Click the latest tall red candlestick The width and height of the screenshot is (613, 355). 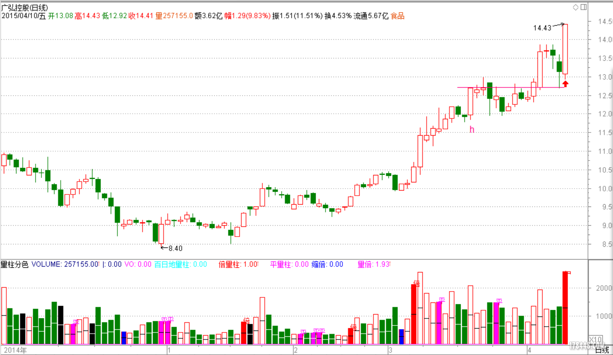tap(565, 49)
